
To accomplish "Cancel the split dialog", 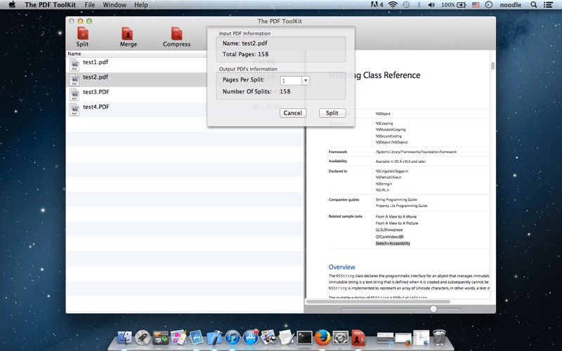I will (293, 113).
